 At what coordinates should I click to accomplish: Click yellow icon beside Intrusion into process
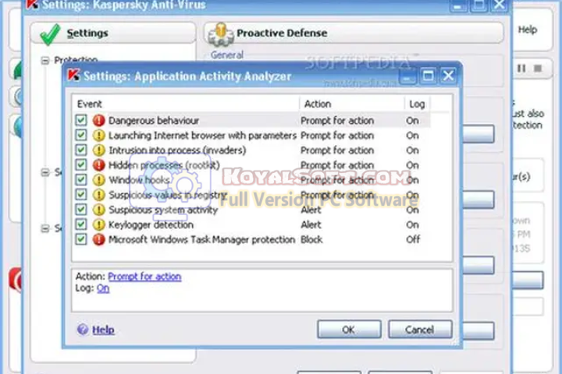tap(98, 150)
